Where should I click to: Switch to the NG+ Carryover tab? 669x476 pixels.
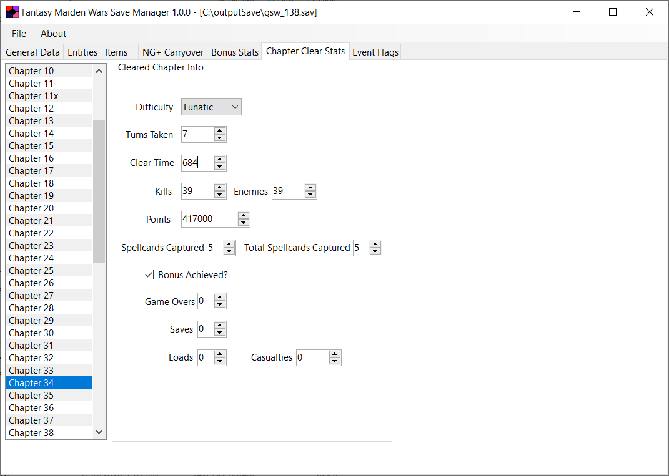point(173,52)
